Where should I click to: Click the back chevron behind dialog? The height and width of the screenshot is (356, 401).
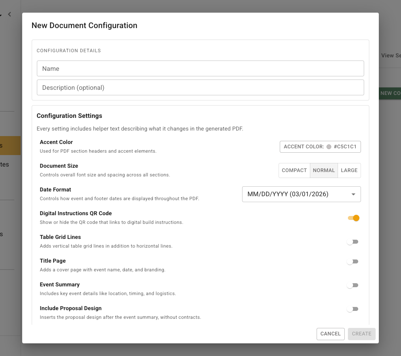coord(10,14)
